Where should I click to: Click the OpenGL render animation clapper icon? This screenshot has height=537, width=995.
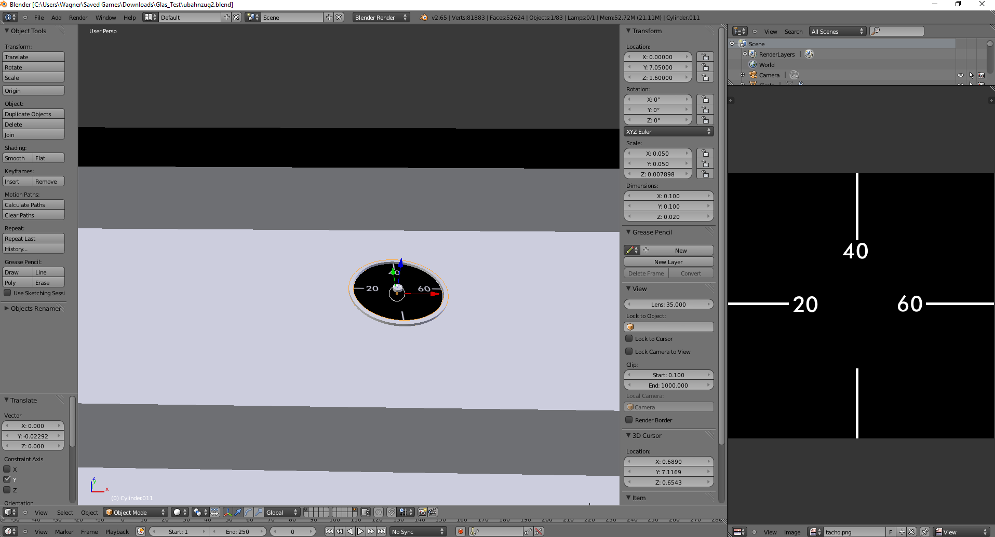[433, 512]
